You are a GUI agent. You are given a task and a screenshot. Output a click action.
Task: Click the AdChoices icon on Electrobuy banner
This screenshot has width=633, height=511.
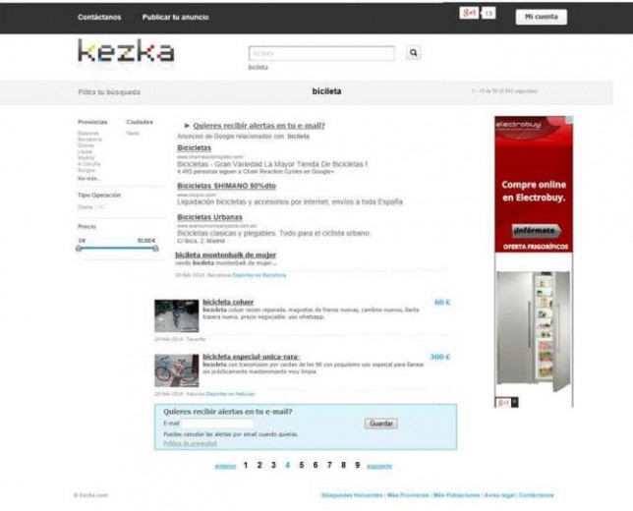(569, 120)
